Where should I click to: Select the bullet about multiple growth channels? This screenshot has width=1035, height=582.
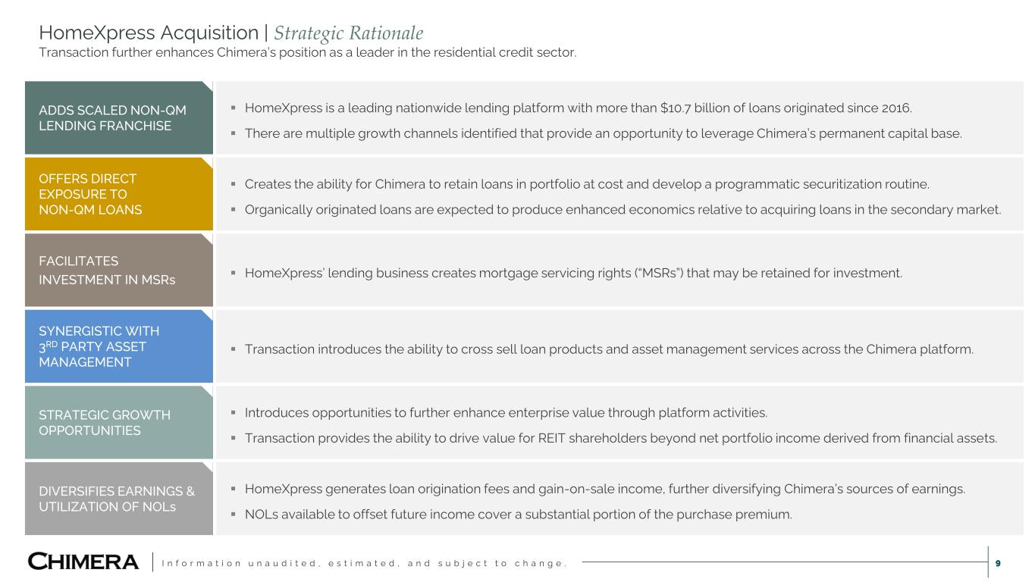[603, 133]
